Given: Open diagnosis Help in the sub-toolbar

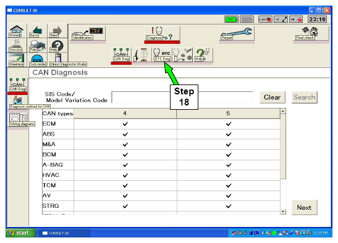Looking at the screenshot, I should coord(203,55).
